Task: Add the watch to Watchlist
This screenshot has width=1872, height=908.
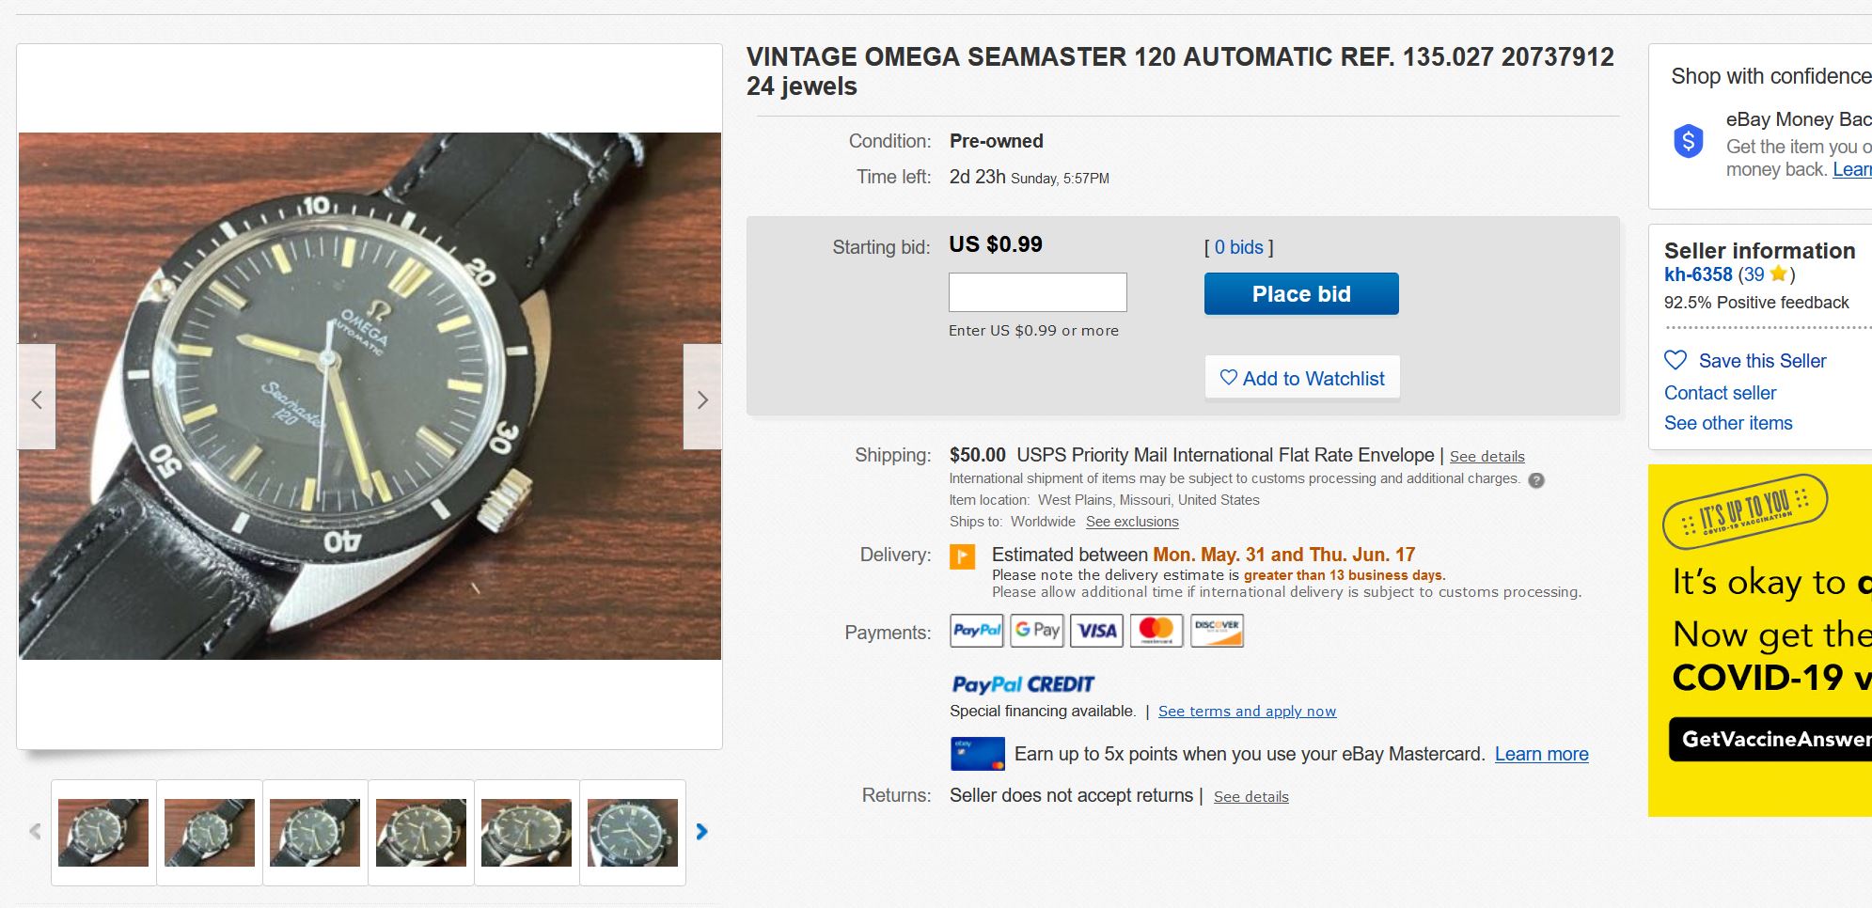Action: coord(1302,378)
